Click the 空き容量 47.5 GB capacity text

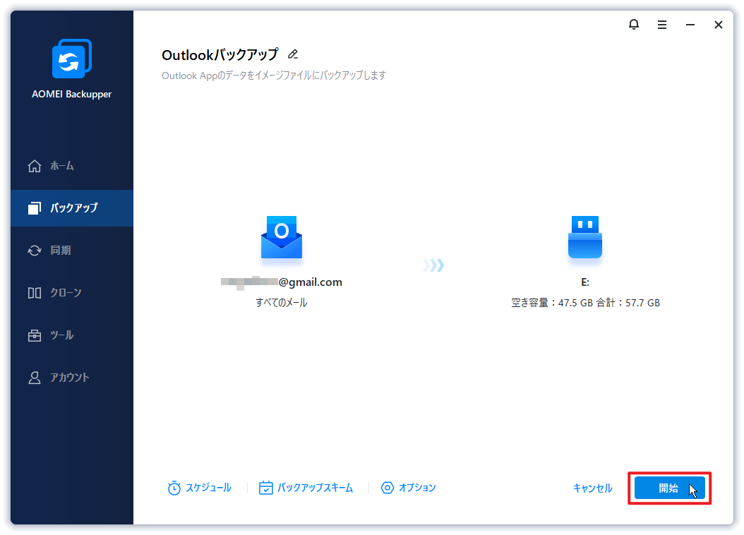click(585, 303)
